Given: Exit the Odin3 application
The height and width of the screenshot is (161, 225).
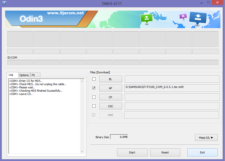Looking at the screenshot, I should pos(203,152).
